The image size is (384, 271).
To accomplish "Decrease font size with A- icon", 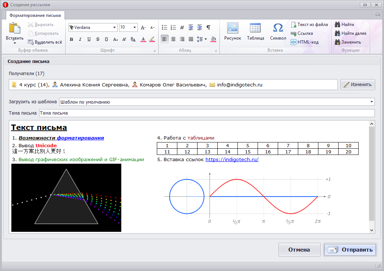I will (x=152, y=27).
